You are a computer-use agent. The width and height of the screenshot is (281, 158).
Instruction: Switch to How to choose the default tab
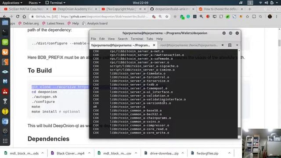coord(220,9)
